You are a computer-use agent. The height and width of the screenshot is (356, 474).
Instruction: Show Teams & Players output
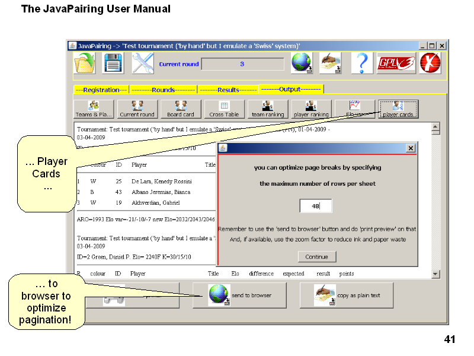coord(94,109)
